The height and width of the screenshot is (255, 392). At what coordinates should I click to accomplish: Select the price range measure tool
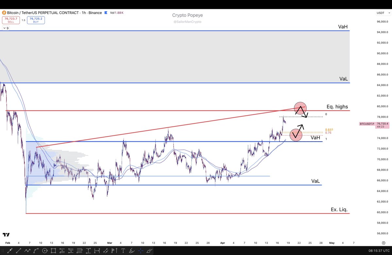click(x=88, y=250)
